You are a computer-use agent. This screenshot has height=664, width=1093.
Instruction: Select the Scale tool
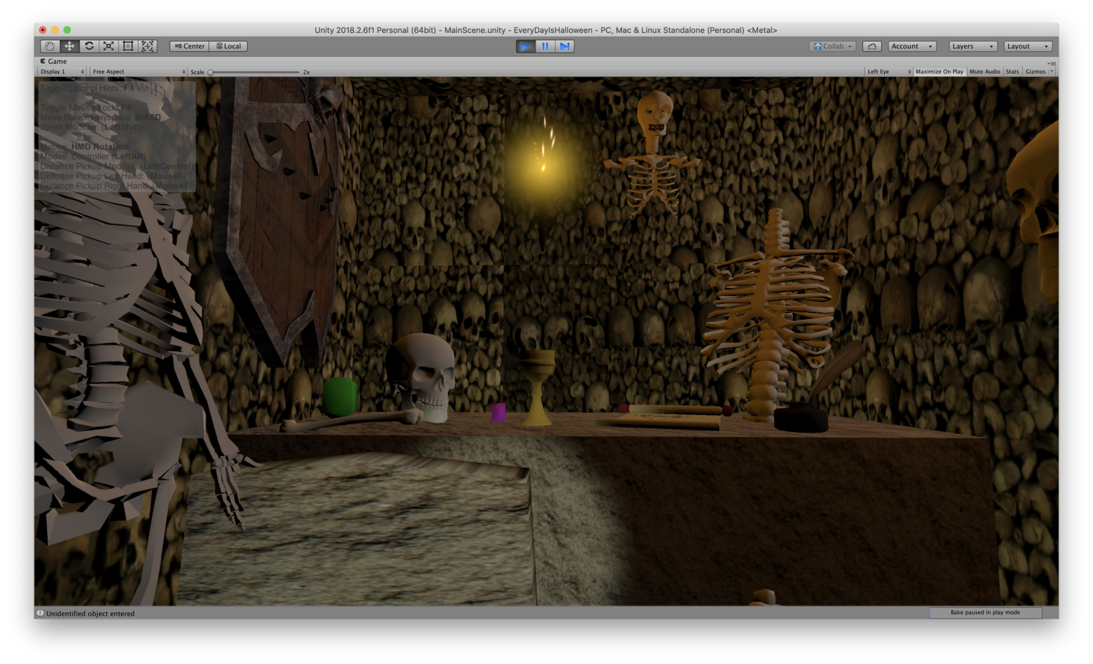click(109, 46)
